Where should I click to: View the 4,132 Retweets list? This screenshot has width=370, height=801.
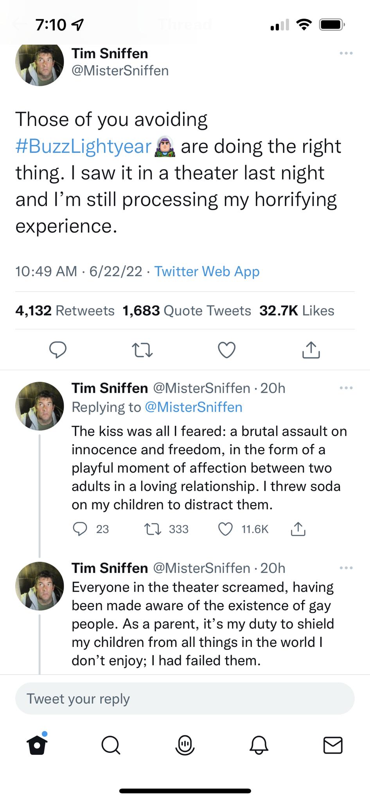(x=64, y=310)
